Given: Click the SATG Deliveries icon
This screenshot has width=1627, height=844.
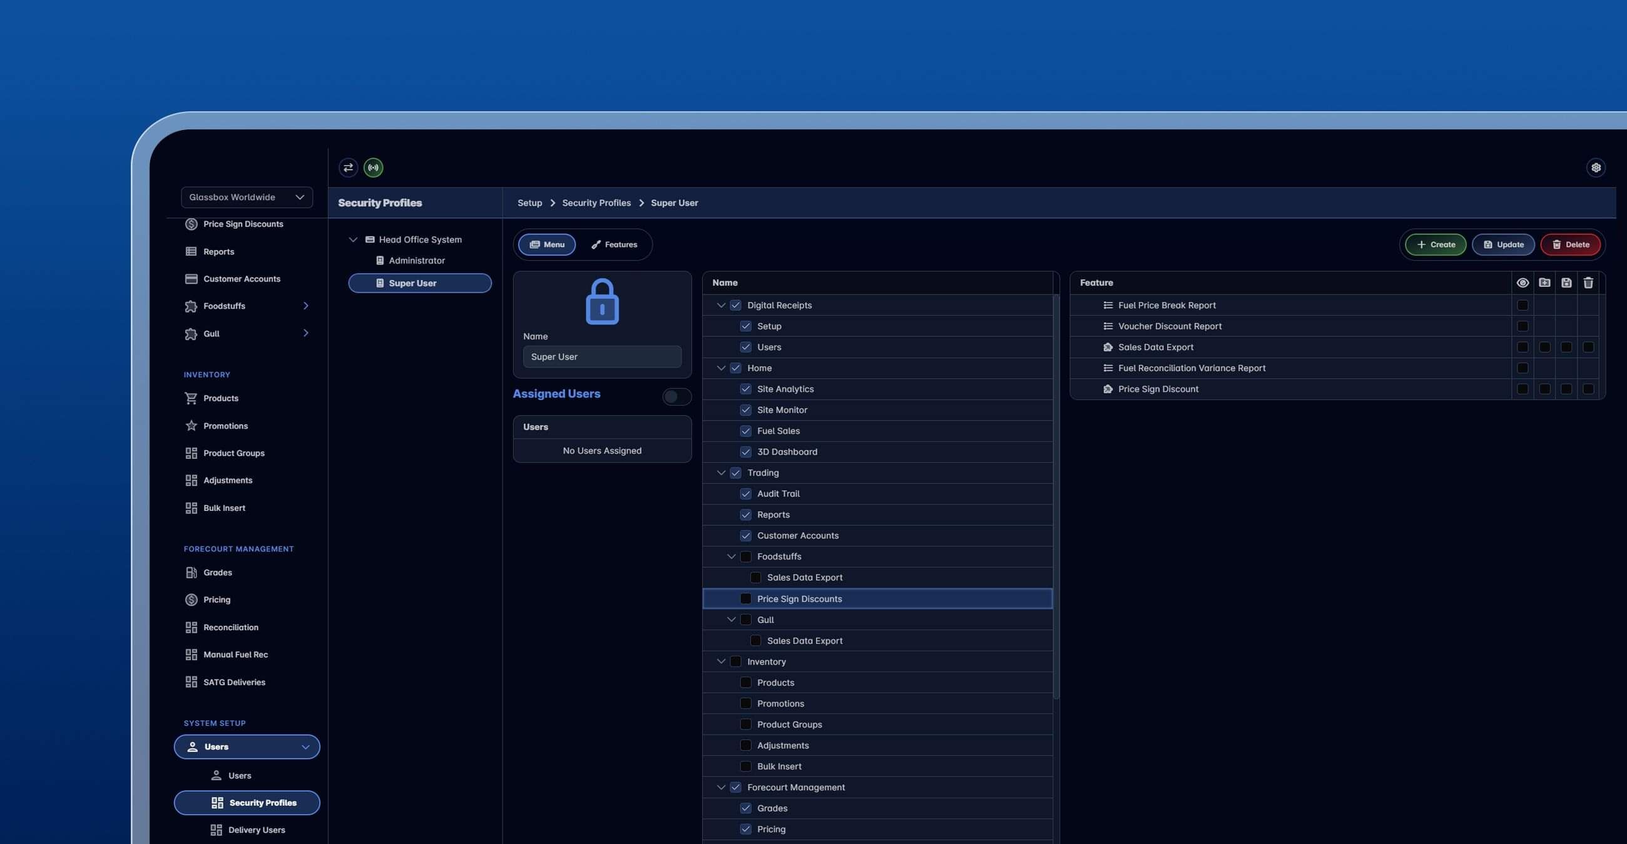Looking at the screenshot, I should tap(191, 682).
